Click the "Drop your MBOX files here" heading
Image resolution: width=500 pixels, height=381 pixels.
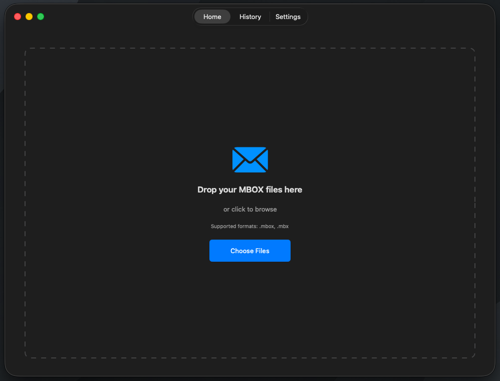pos(250,189)
